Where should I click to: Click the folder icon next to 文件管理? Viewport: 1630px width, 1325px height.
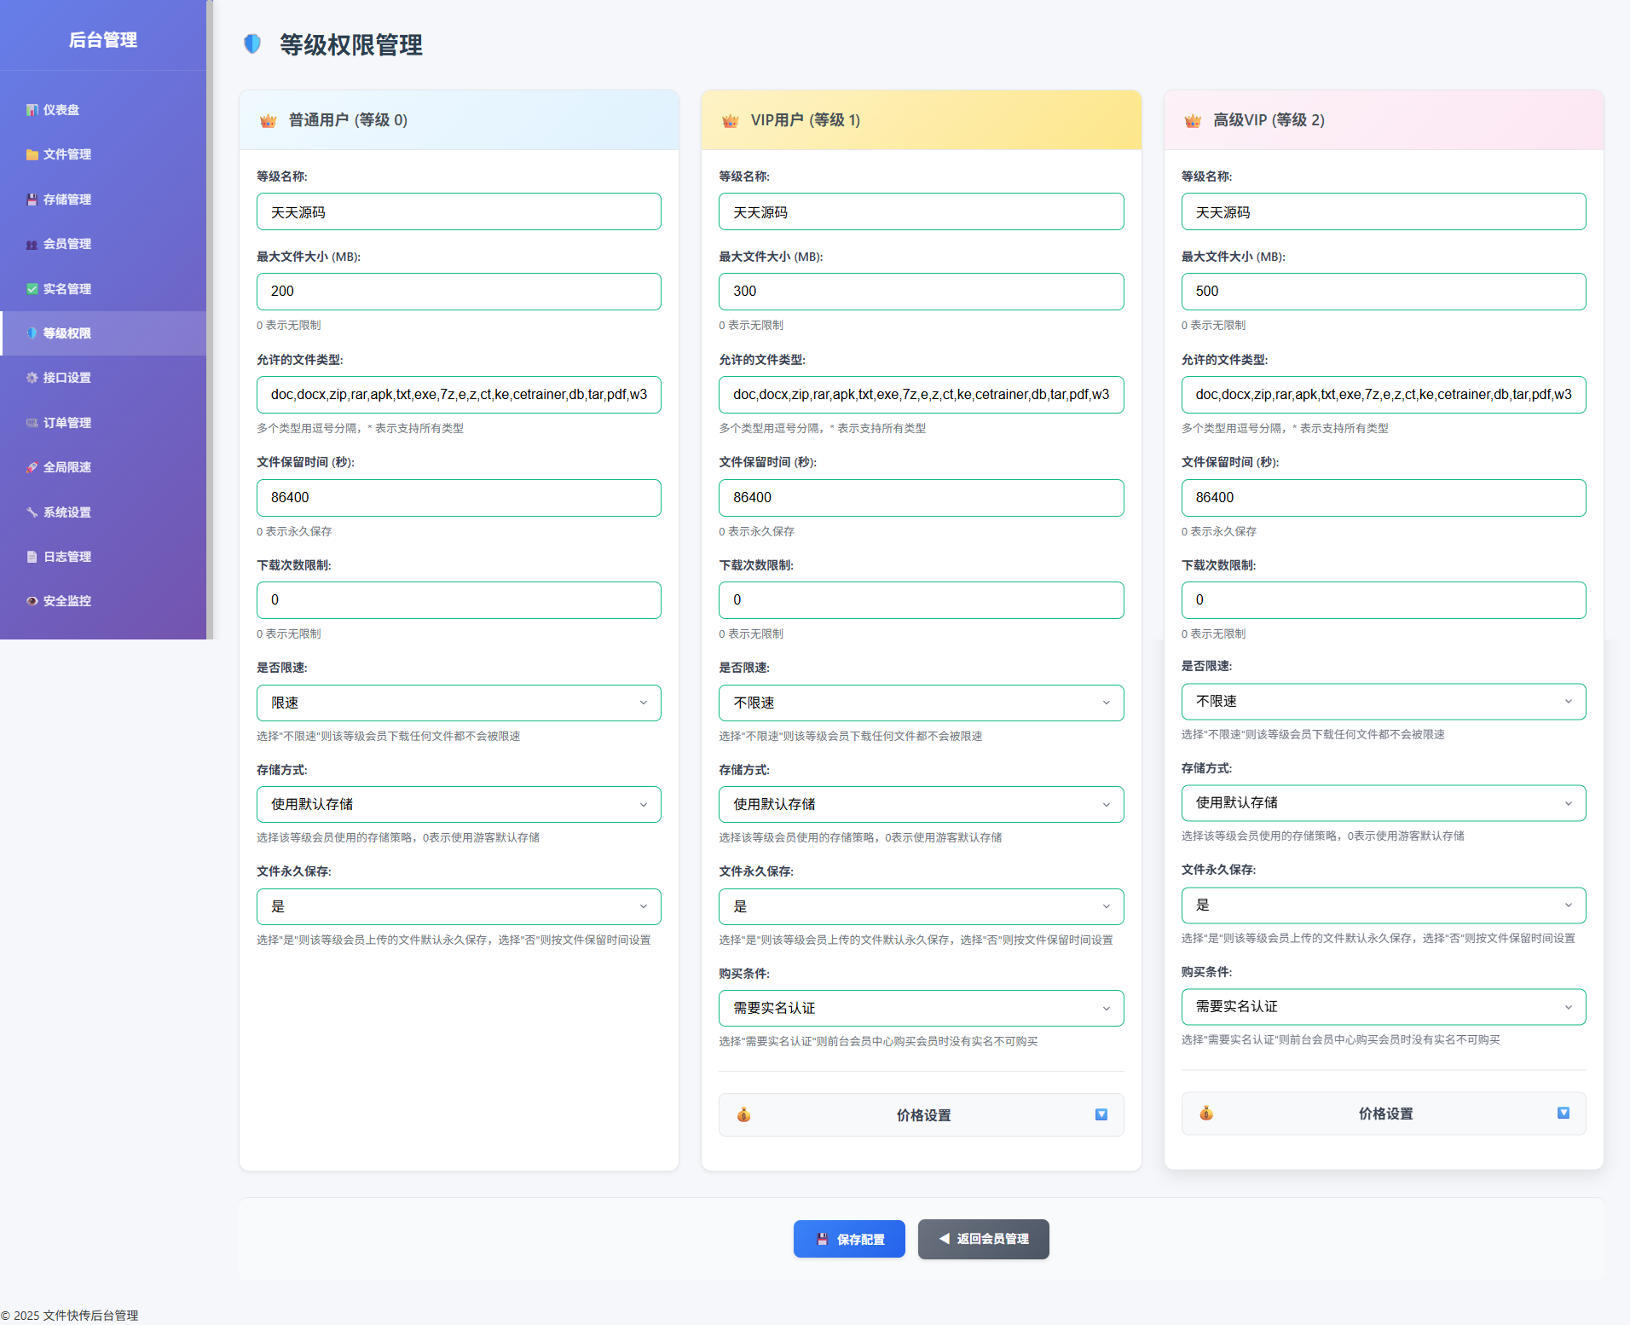32,154
